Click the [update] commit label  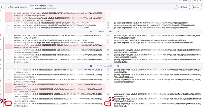pyautogui.click(x=50, y=6)
